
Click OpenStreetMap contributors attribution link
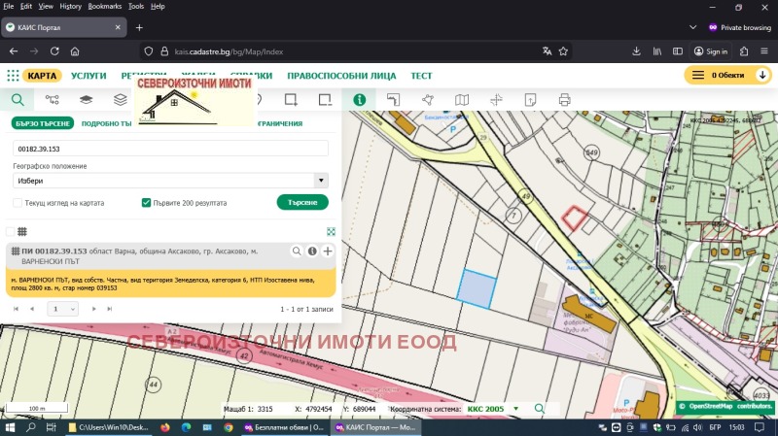click(725, 406)
